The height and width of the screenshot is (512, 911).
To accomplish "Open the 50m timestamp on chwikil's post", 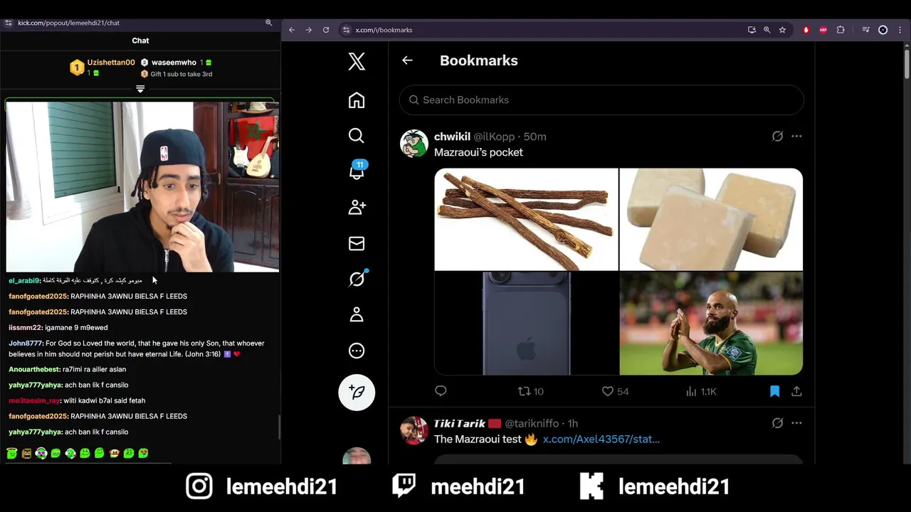I will tap(535, 137).
